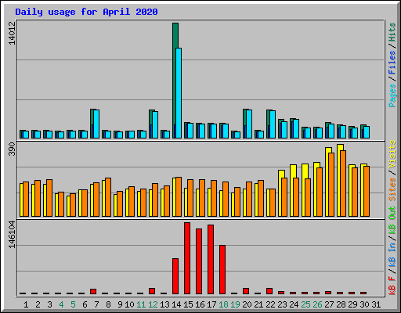401x313 pixels.
Task: Click the 14012 hits axis label
Action: [12, 33]
